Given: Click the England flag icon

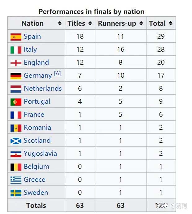Looking at the screenshot, I should (x=16, y=63).
